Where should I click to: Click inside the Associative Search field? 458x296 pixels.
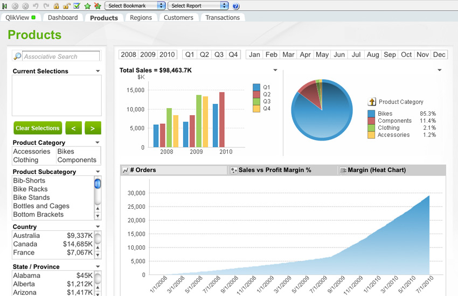(60, 57)
